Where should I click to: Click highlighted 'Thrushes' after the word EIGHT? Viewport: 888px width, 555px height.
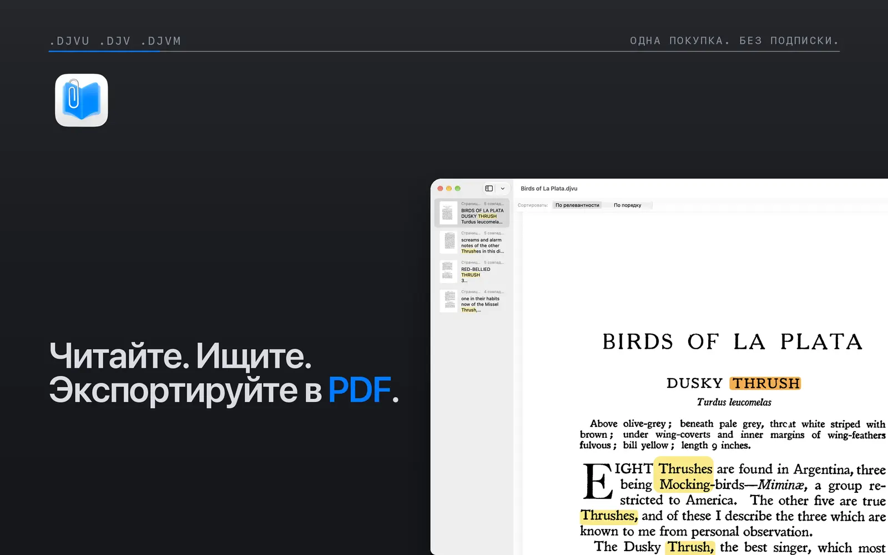click(x=685, y=469)
